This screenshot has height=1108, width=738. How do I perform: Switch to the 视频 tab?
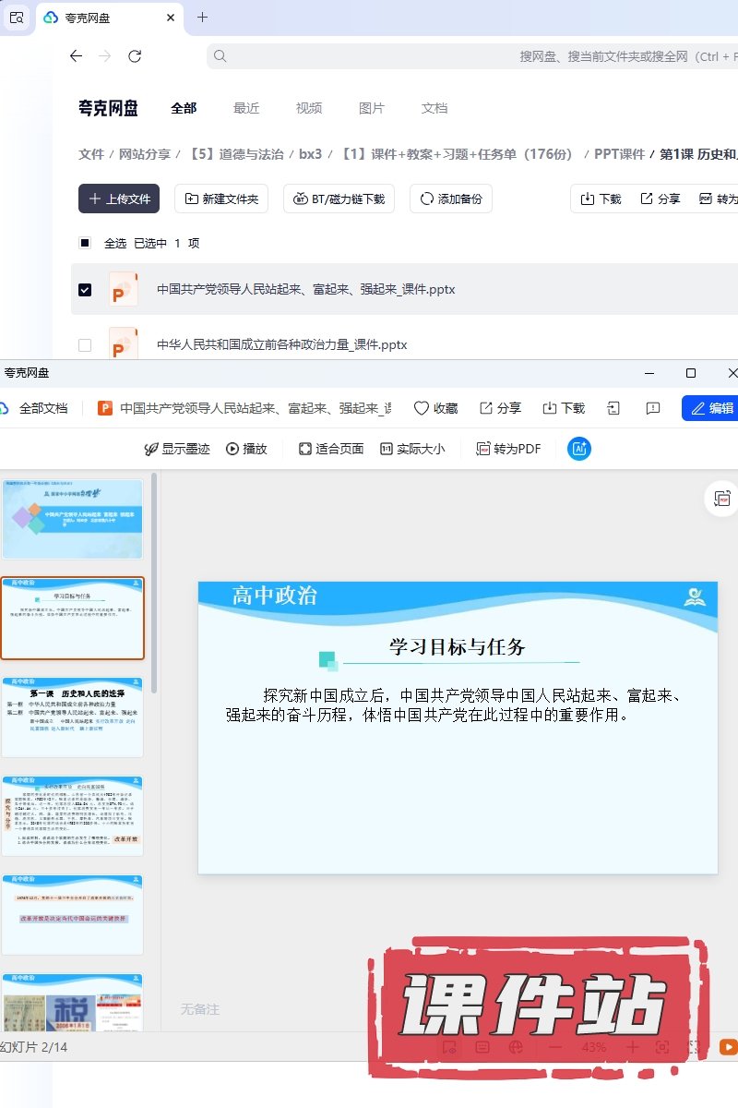(309, 108)
